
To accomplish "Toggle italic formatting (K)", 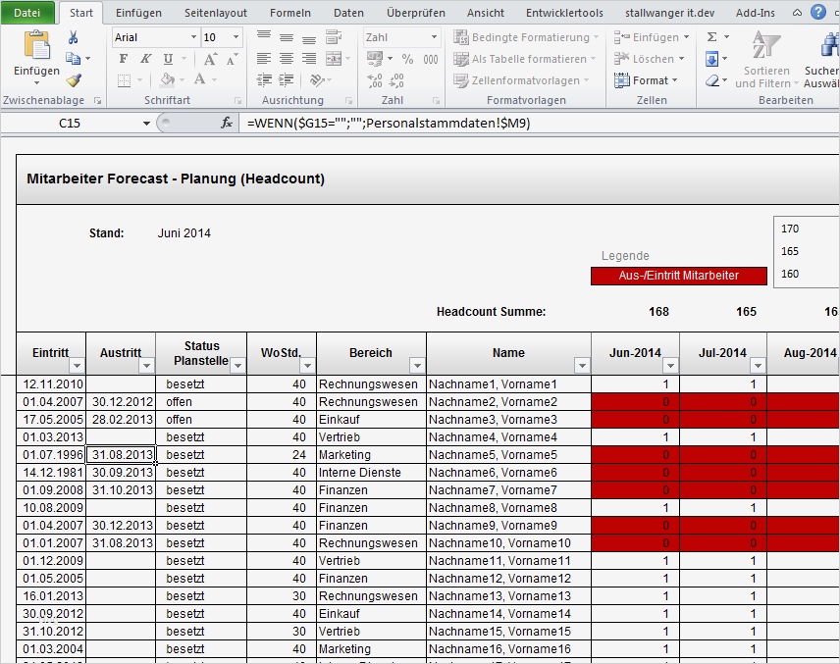I will [x=145, y=59].
